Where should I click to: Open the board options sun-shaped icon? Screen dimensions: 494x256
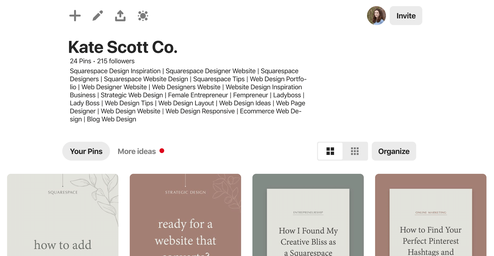[143, 16]
